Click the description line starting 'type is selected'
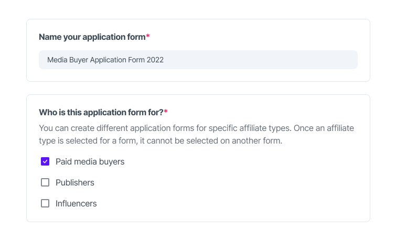The width and height of the screenshot is (396, 241). (x=160, y=141)
